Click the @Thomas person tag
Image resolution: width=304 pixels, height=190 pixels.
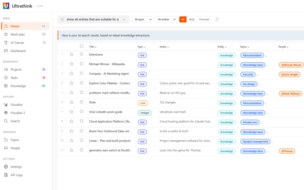(287, 151)
